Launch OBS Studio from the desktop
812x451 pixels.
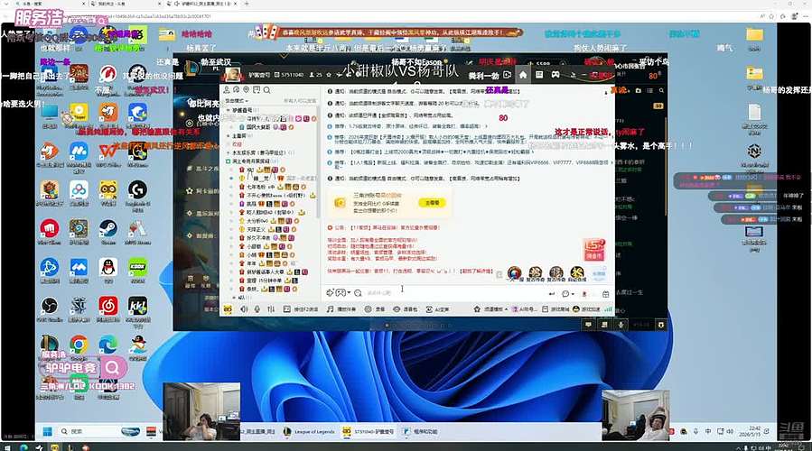pyautogui.click(x=50, y=308)
